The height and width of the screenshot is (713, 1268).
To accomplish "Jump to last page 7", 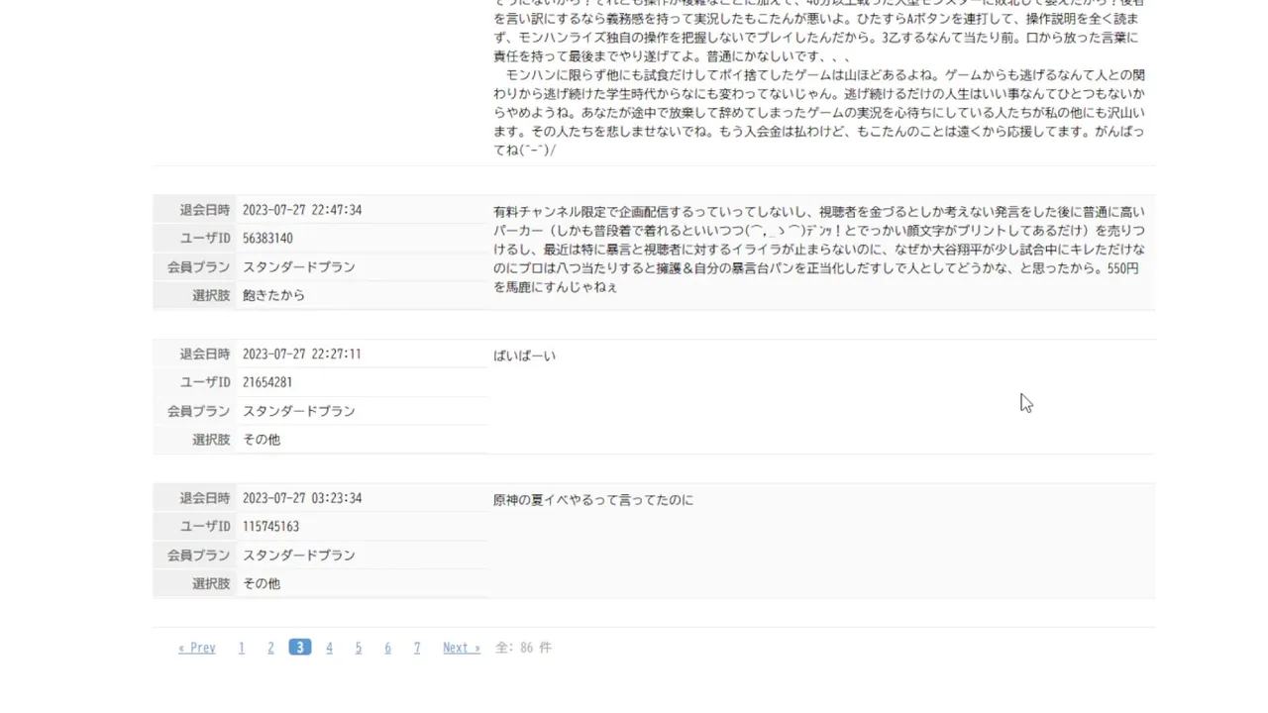I will (417, 648).
